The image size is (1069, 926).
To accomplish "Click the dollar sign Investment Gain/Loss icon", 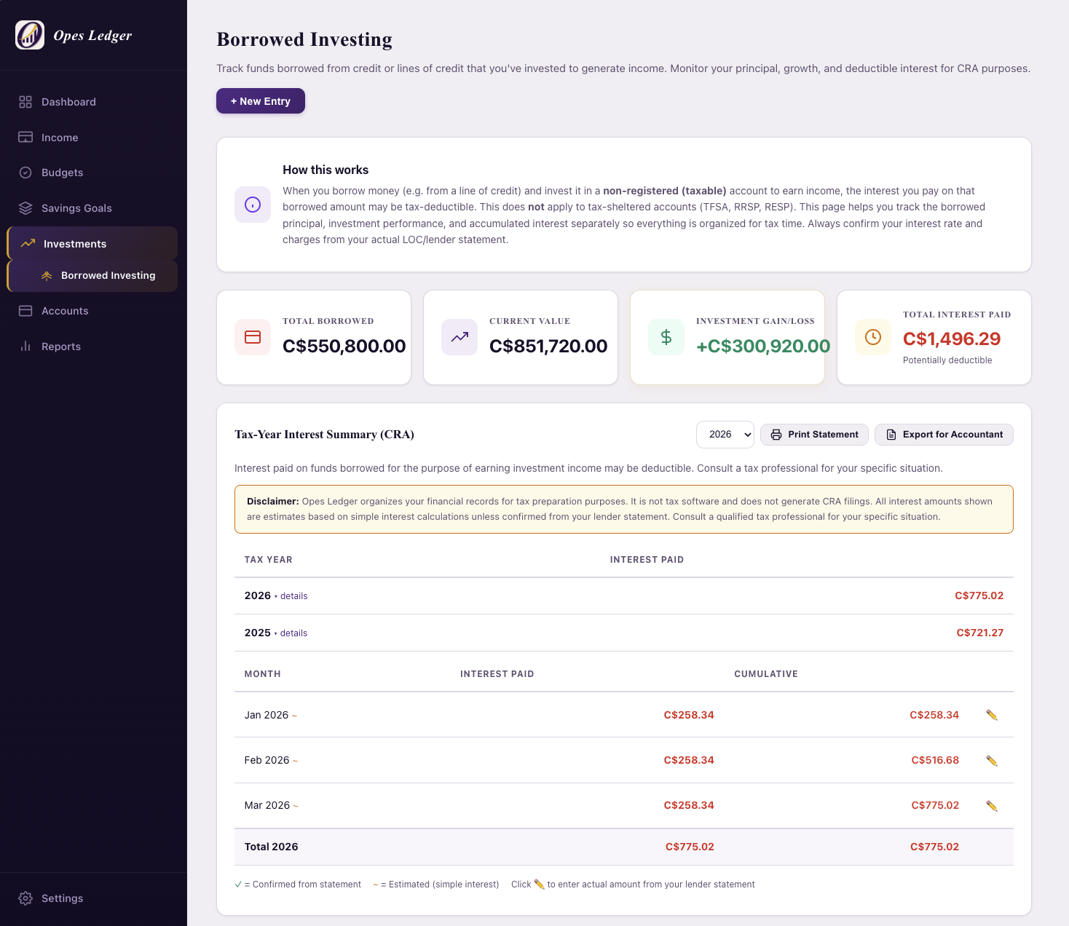I will click(x=666, y=337).
